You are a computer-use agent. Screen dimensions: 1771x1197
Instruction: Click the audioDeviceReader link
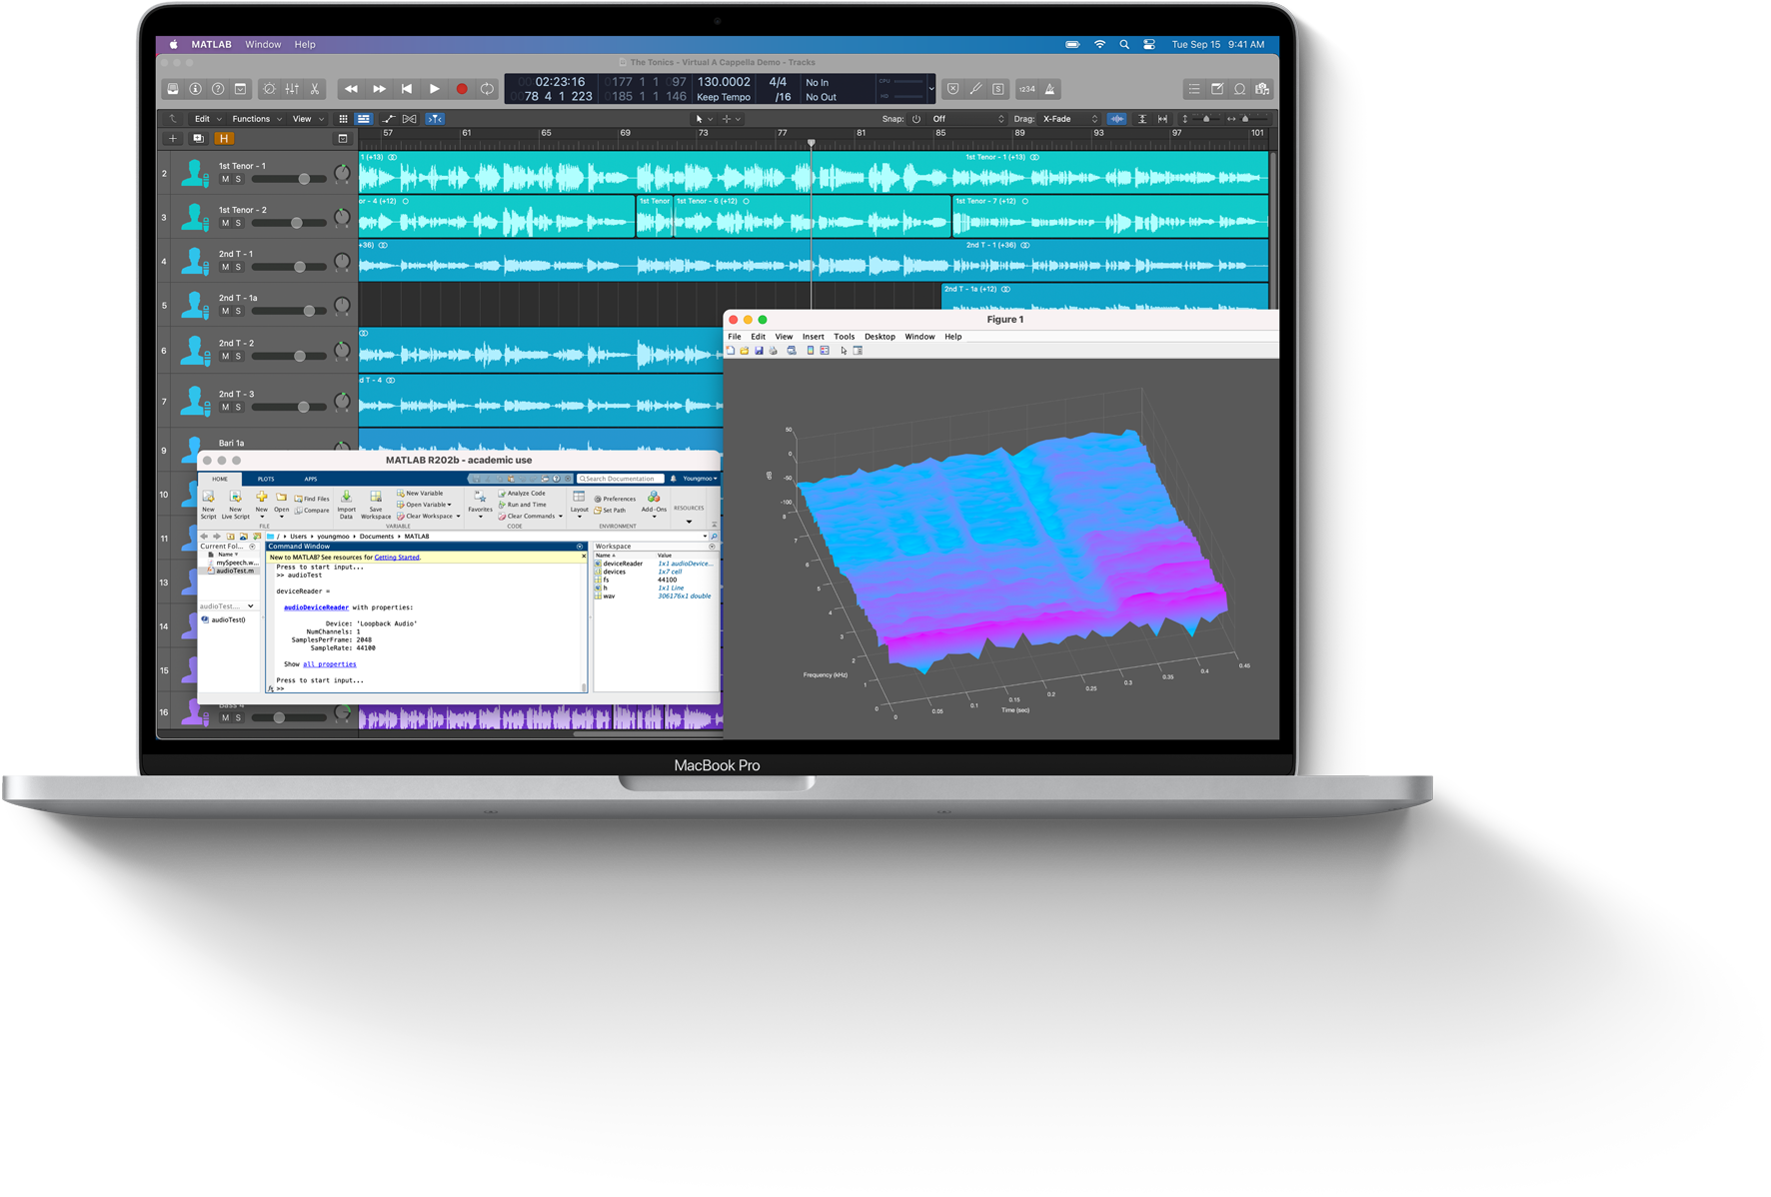(316, 607)
